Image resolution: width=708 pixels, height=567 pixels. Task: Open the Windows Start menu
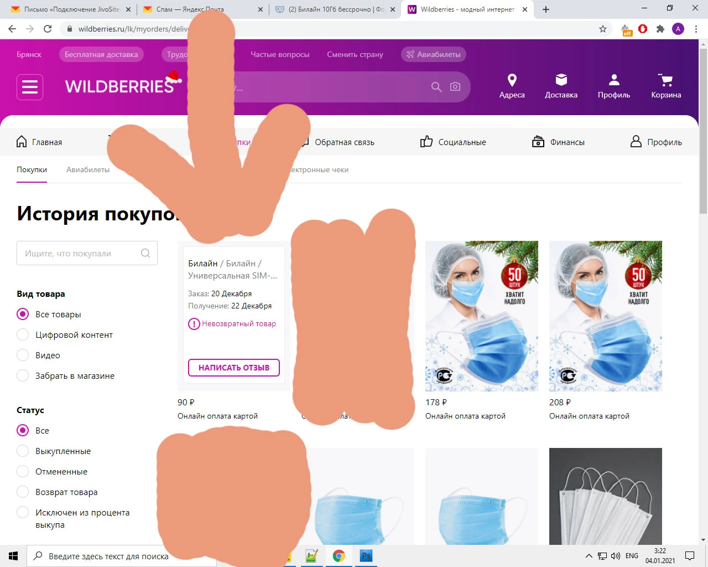(x=13, y=556)
